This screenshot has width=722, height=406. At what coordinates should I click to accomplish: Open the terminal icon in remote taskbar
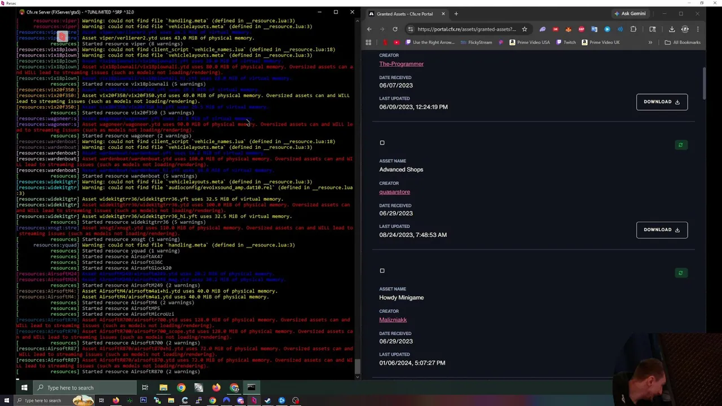pyautogui.click(x=251, y=387)
